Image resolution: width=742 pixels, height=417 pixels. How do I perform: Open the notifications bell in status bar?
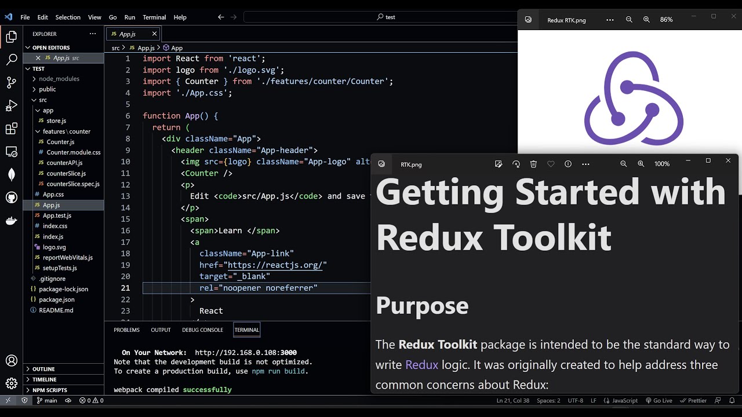point(733,400)
